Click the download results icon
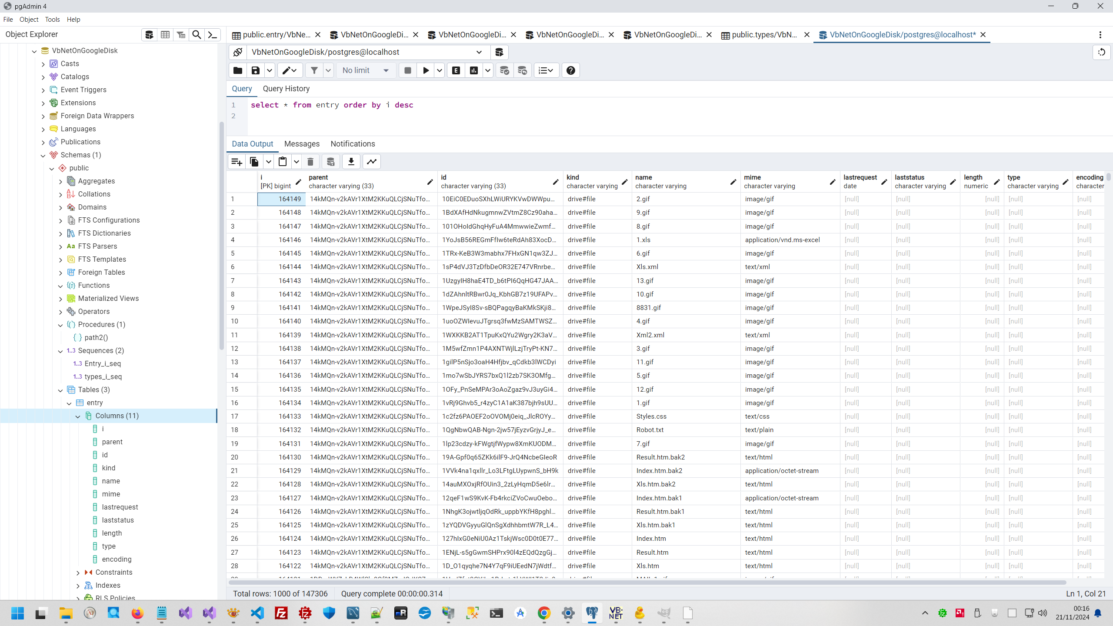Screen dimensions: 1113x626 (351, 162)
